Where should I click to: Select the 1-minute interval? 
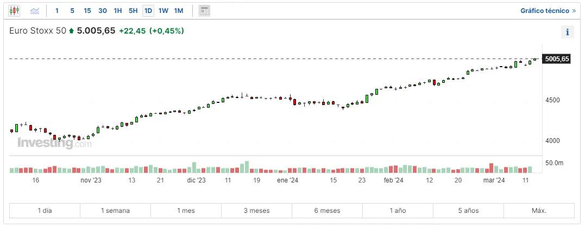pos(57,10)
